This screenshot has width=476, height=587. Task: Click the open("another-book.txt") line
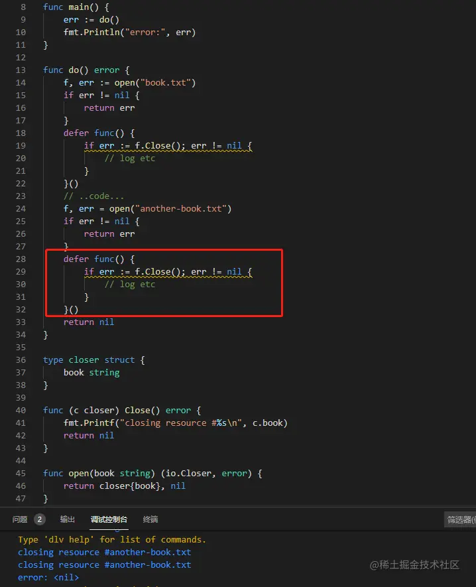[147, 208]
